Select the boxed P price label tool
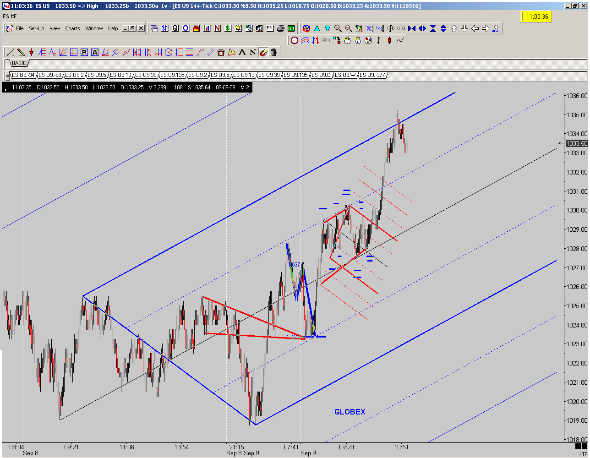 coord(84,52)
